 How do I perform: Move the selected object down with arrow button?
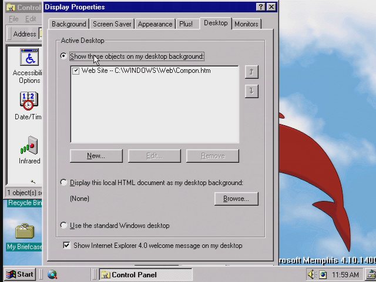coord(251,91)
